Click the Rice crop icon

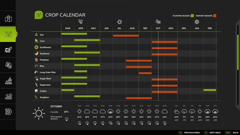coord(36,66)
